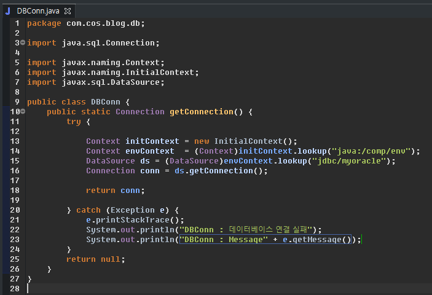Collapse the getConnection method fold on line 10

coord(23,111)
